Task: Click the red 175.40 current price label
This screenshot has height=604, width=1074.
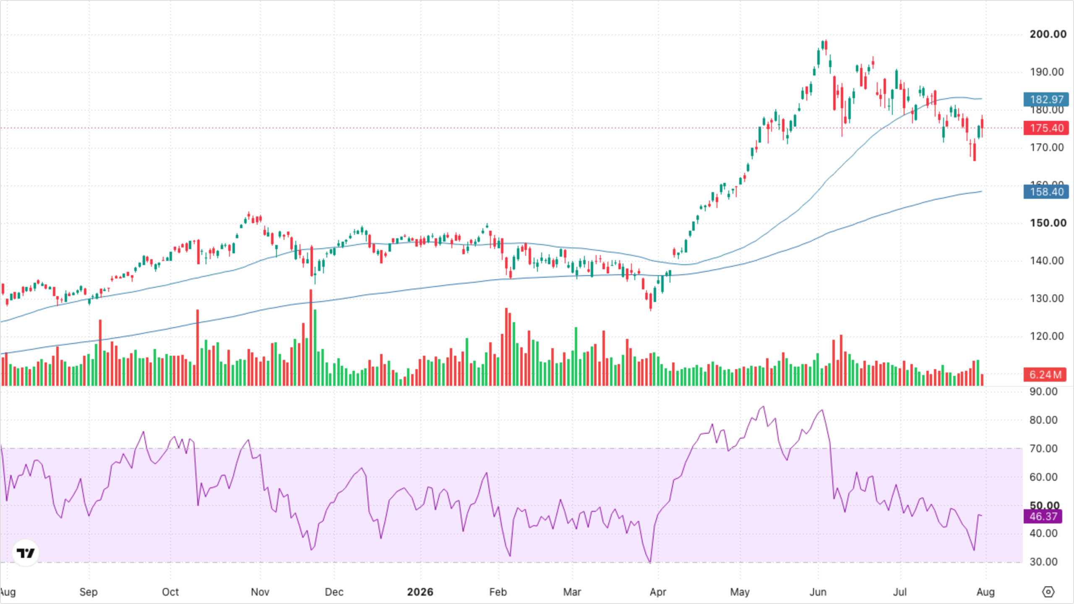Action: point(1046,128)
